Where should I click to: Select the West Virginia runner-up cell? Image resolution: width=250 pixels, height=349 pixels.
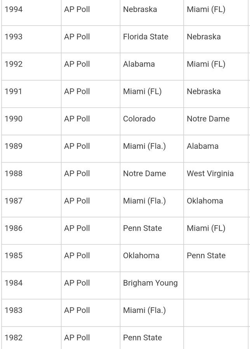point(210,173)
